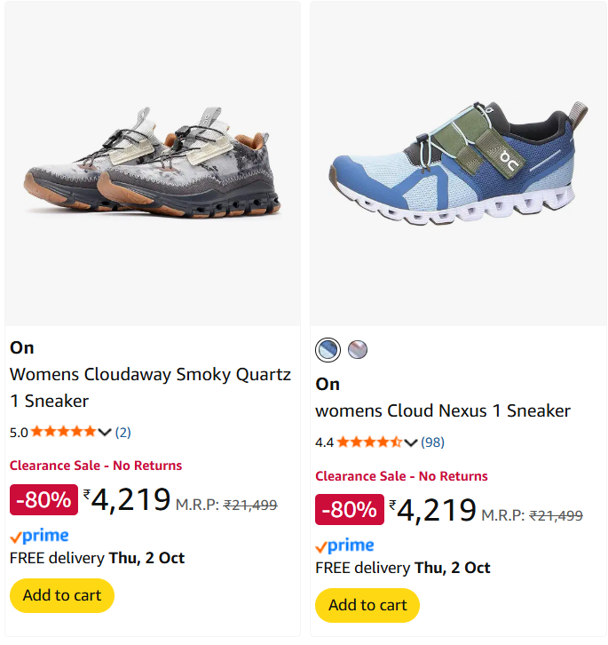Add Cloud Nexus sneaker to cart
Screen dimensions: 608x645
(x=367, y=605)
